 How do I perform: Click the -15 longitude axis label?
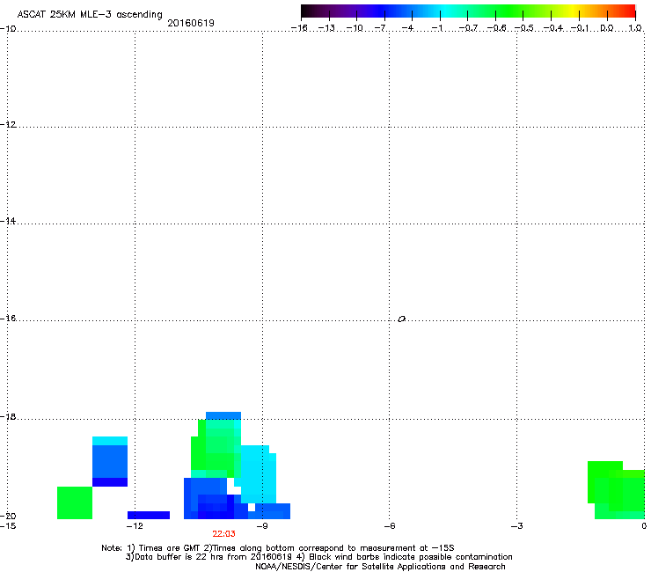click(8, 526)
